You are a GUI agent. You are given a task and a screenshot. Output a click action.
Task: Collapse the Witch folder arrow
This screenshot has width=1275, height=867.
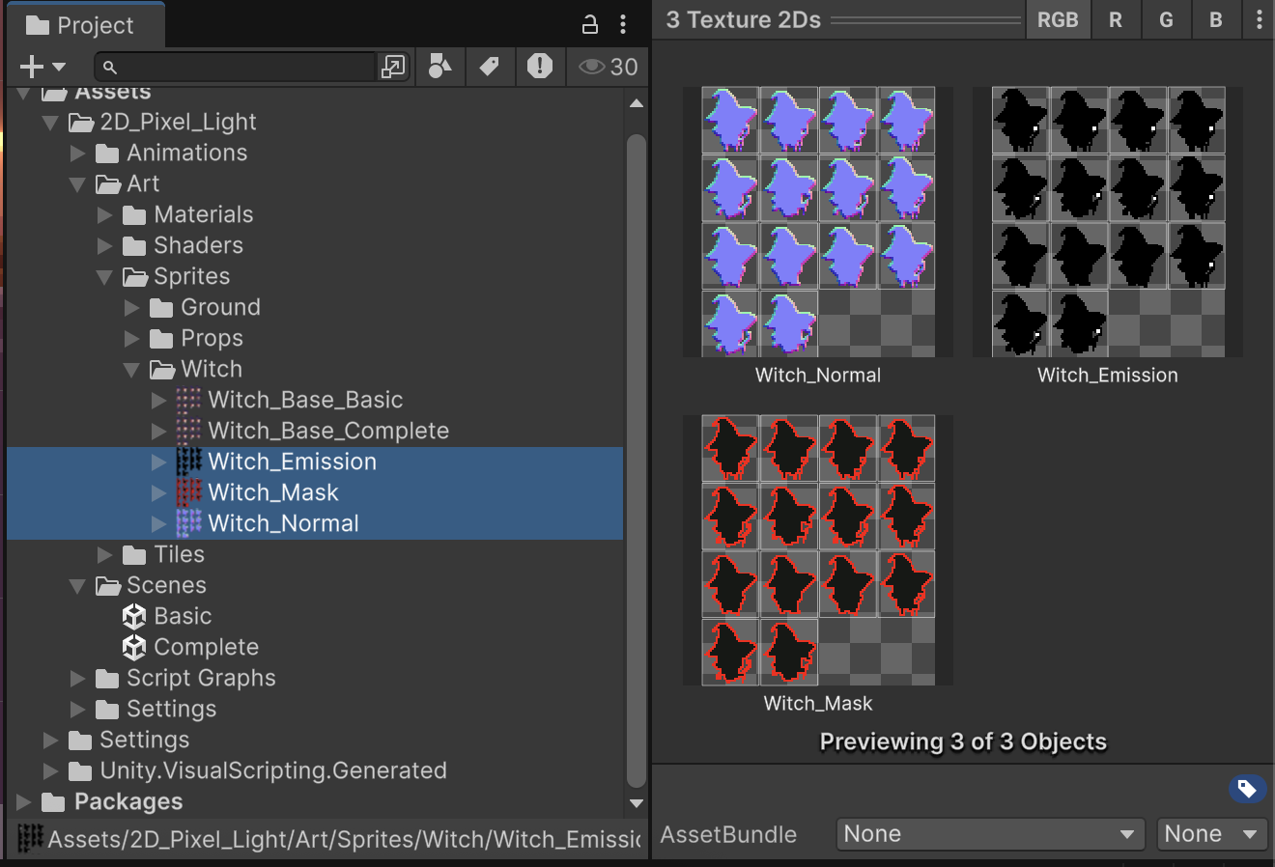pos(132,370)
